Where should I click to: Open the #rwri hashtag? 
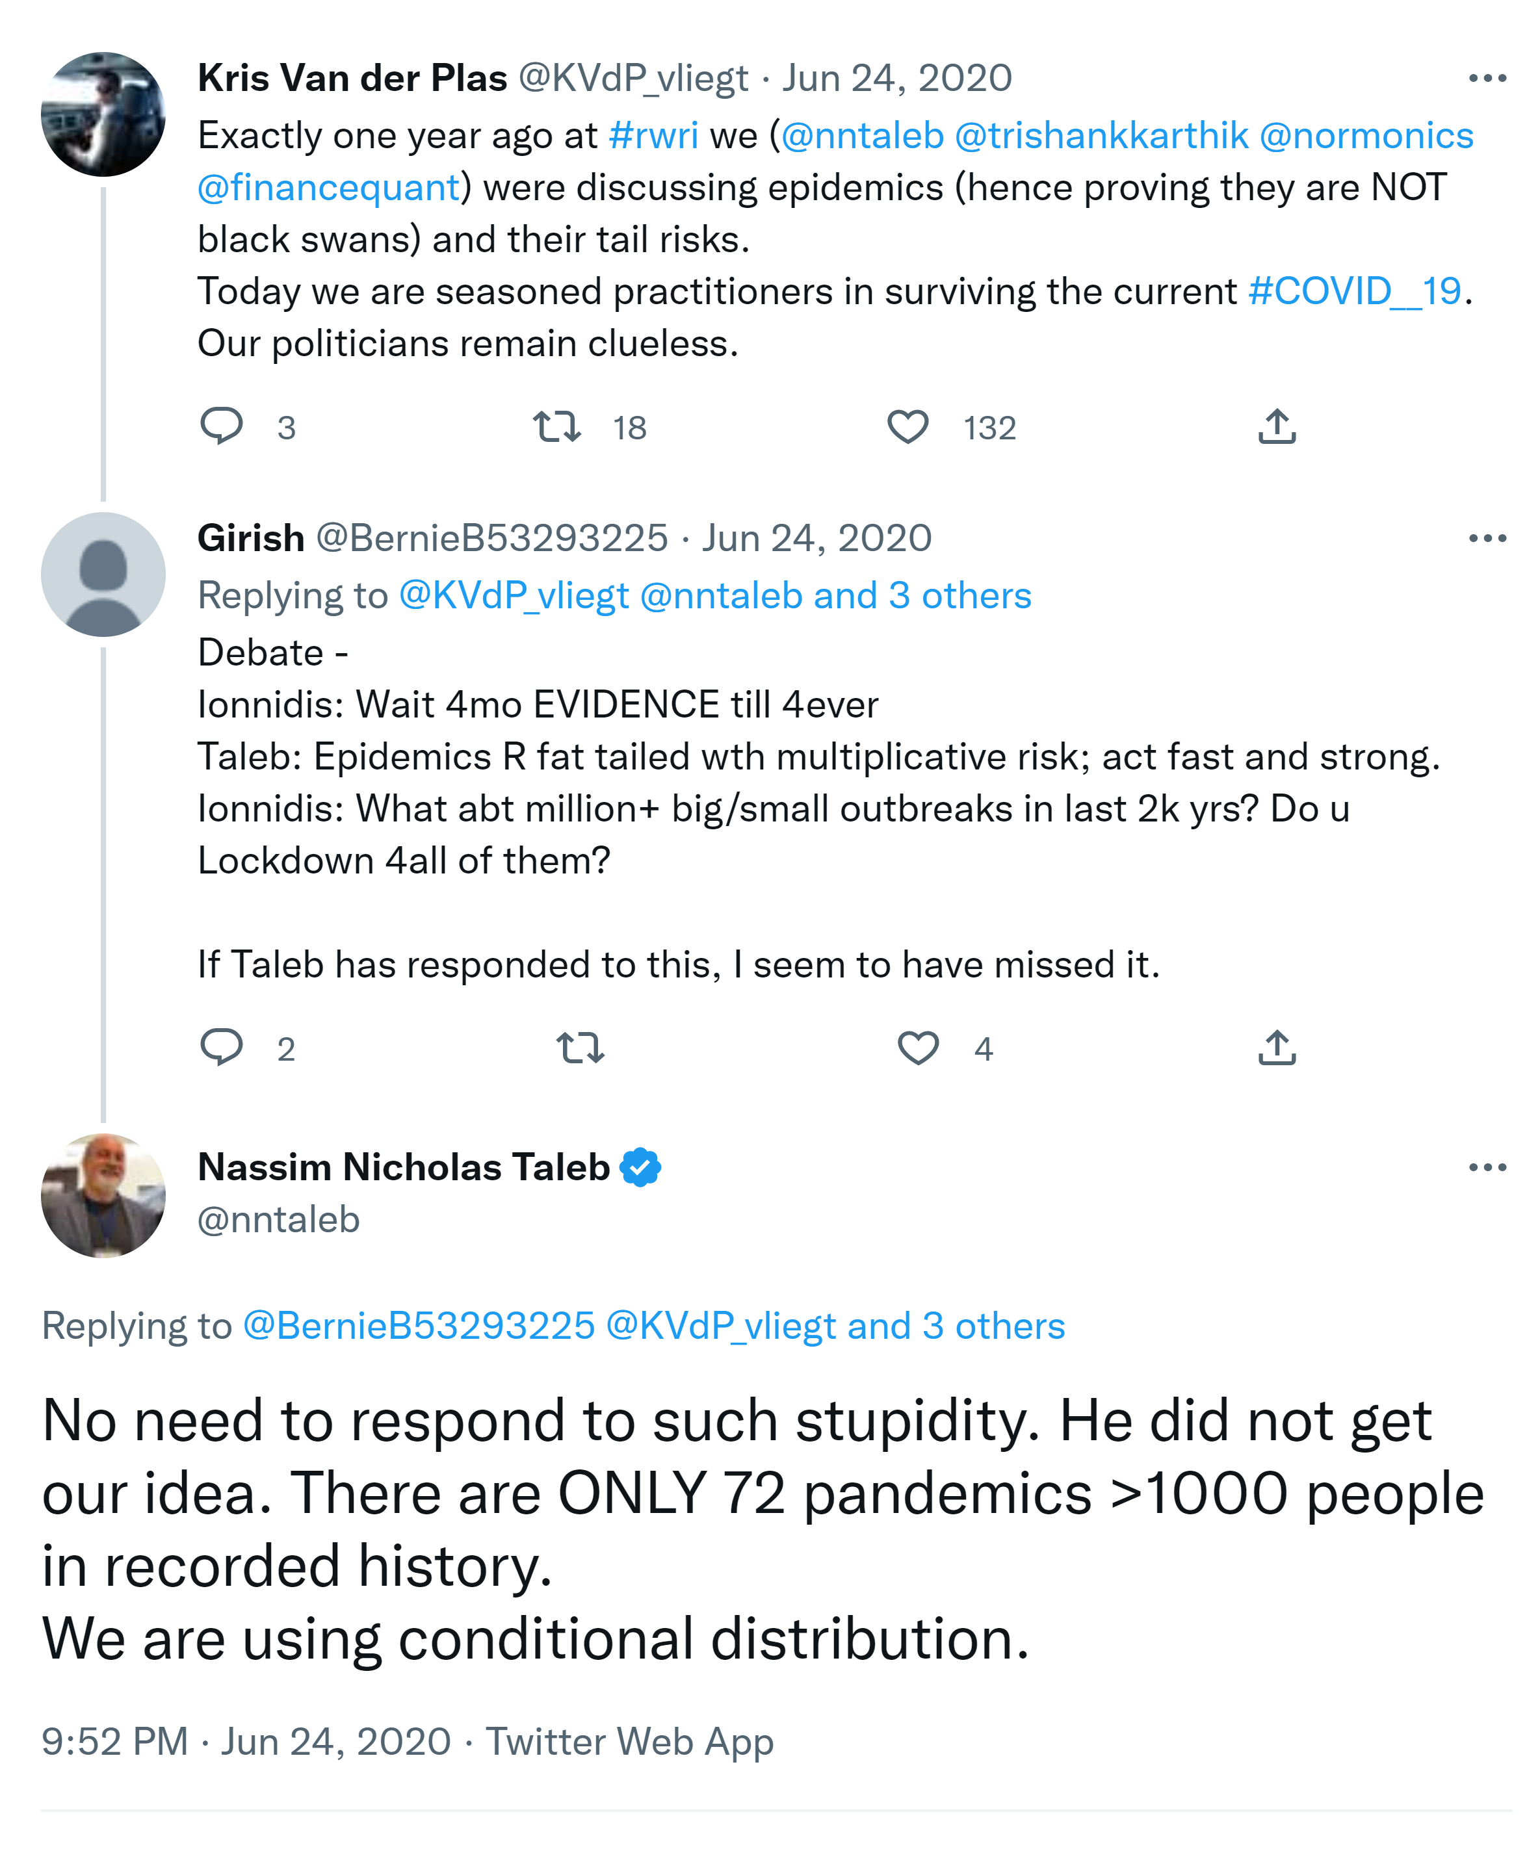(653, 136)
